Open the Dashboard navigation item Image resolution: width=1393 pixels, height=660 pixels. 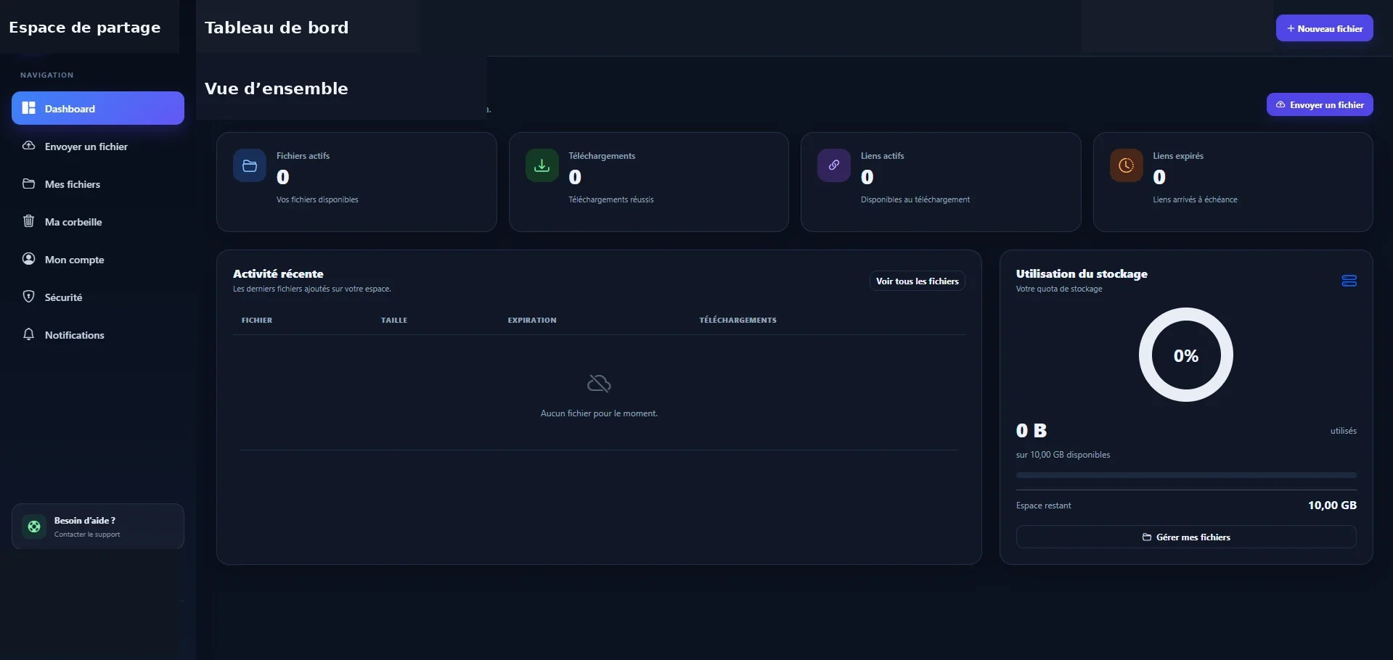pos(98,108)
